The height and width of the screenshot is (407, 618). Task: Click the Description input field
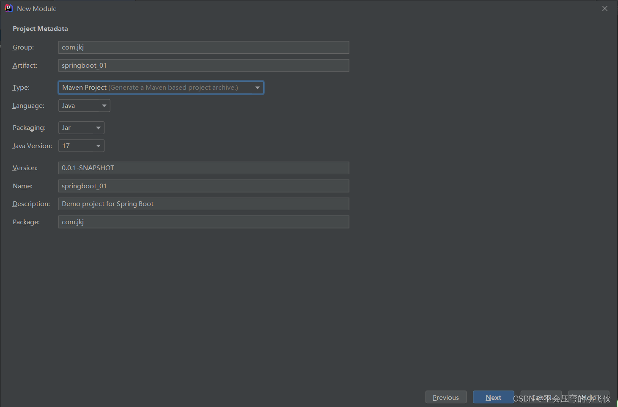pos(203,204)
